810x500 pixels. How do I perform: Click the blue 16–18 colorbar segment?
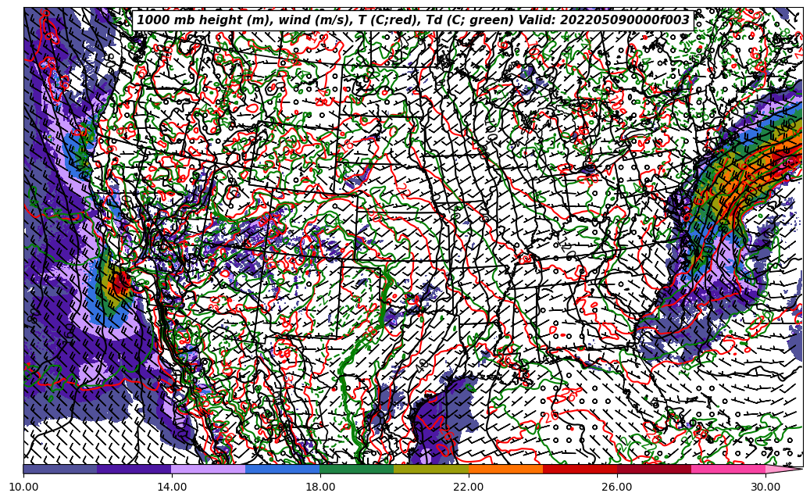283,470
